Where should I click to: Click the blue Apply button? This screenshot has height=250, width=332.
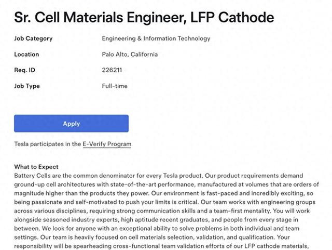point(71,124)
